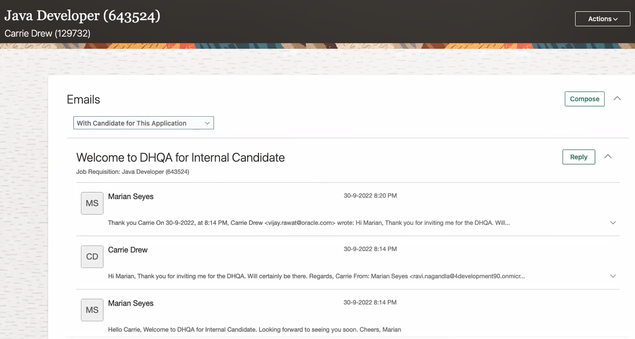
Task: Reply to the Welcome to DHQA thread
Action: coord(578,157)
